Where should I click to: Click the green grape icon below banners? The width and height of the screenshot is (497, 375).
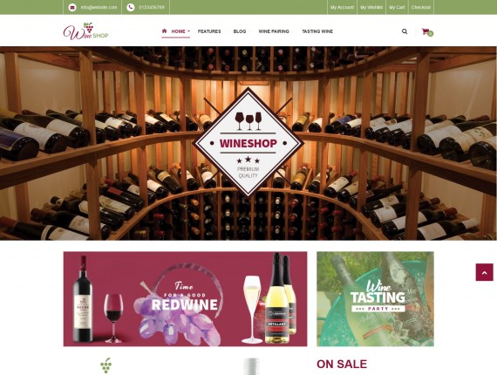pos(106,365)
